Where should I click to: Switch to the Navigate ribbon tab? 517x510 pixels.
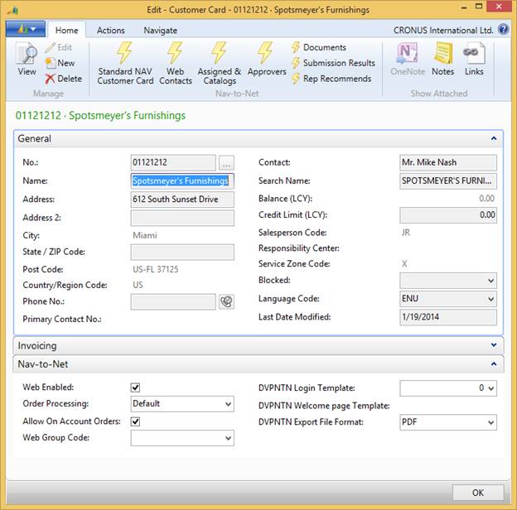pos(160,31)
